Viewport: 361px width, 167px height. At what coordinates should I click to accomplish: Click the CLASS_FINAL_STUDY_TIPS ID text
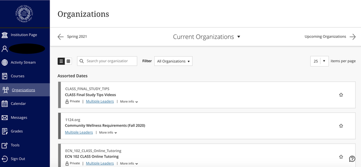(87, 89)
